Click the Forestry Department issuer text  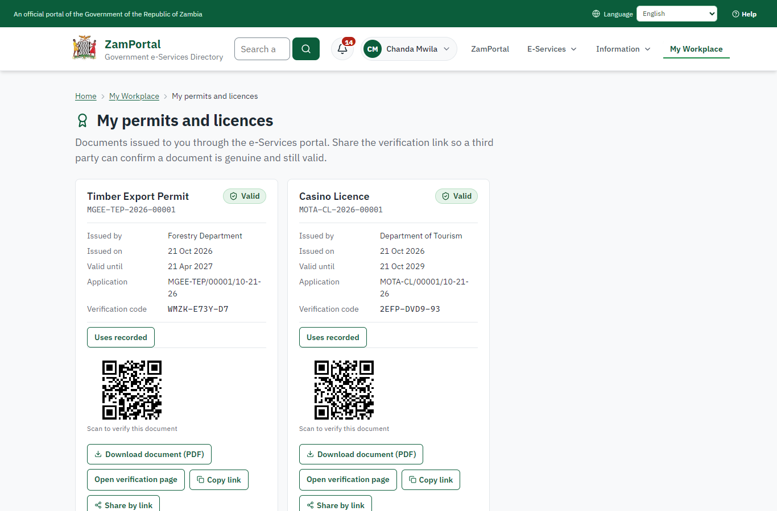click(x=205, y=236)
